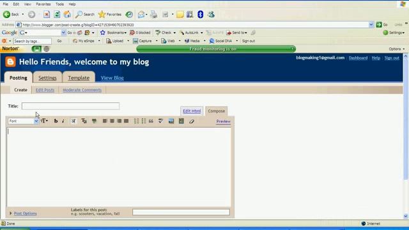This screenshot has width=409, height=230.
Task: Center align post text
Action: (112, 121)
